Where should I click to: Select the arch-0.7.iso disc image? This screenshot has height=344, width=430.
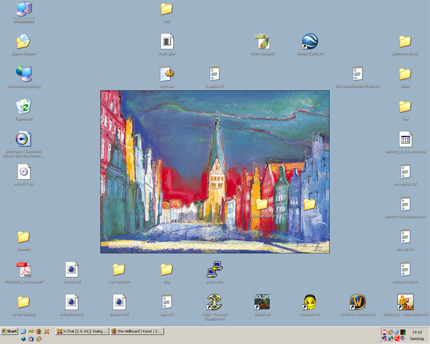tap(24, 172)
